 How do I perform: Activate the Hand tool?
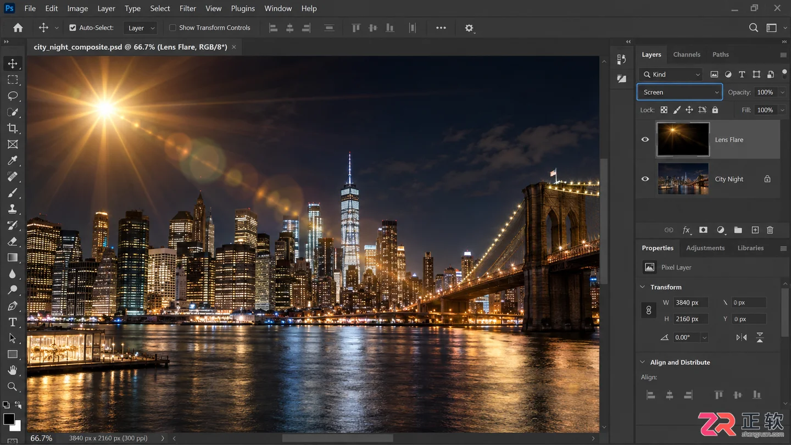tap(13, 370)
